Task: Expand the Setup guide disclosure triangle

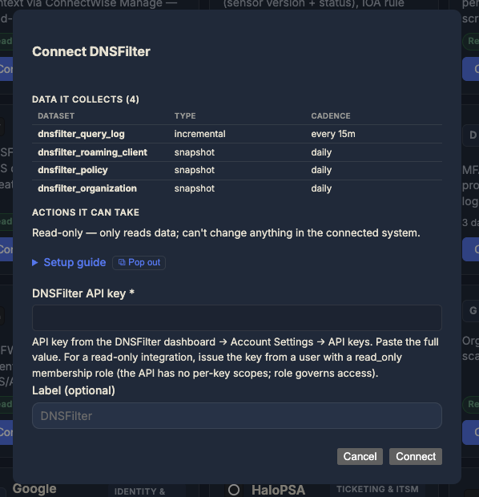Action: click(x=35, y=263)
